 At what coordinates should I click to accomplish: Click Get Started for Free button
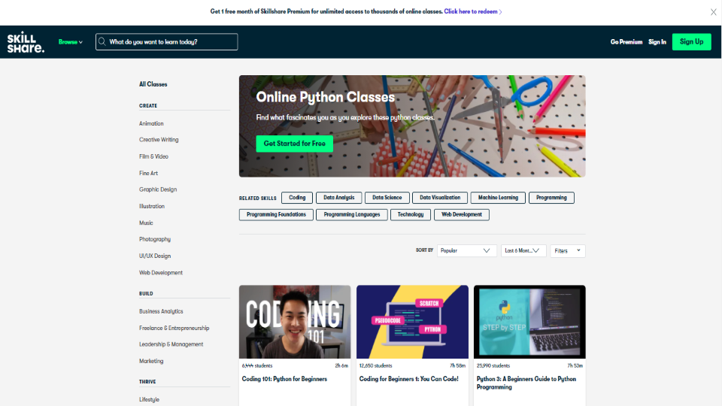pos(295,144)
